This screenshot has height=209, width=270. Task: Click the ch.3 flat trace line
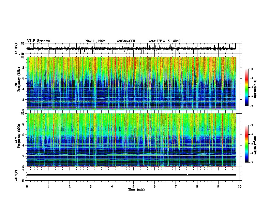click(x=132, y=175)
